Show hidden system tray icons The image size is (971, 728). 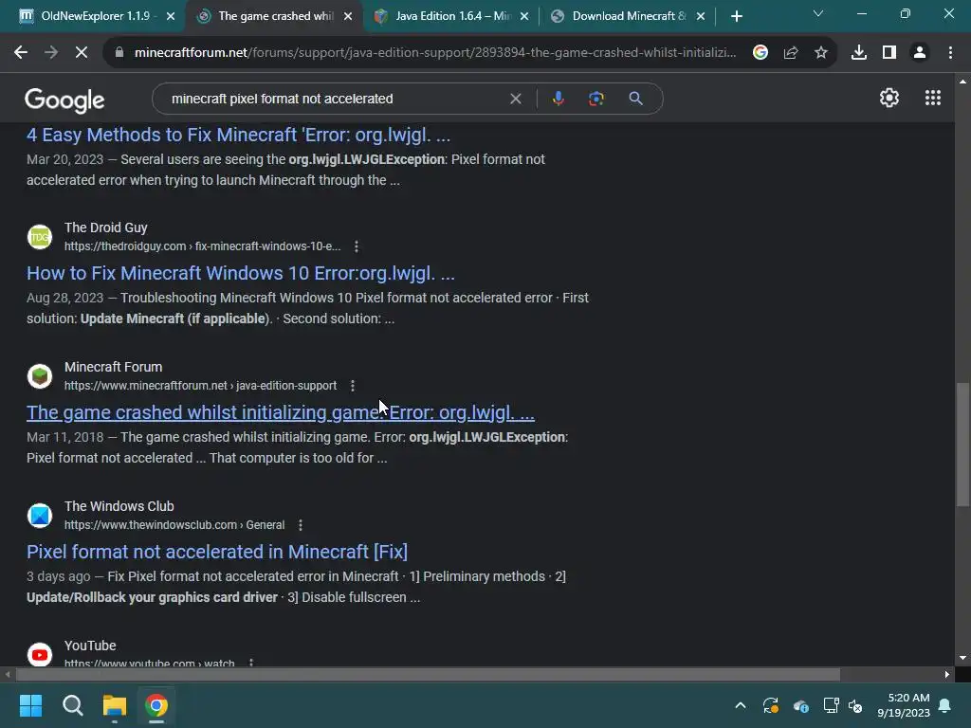pyautogui.click(x=740, y=705)
